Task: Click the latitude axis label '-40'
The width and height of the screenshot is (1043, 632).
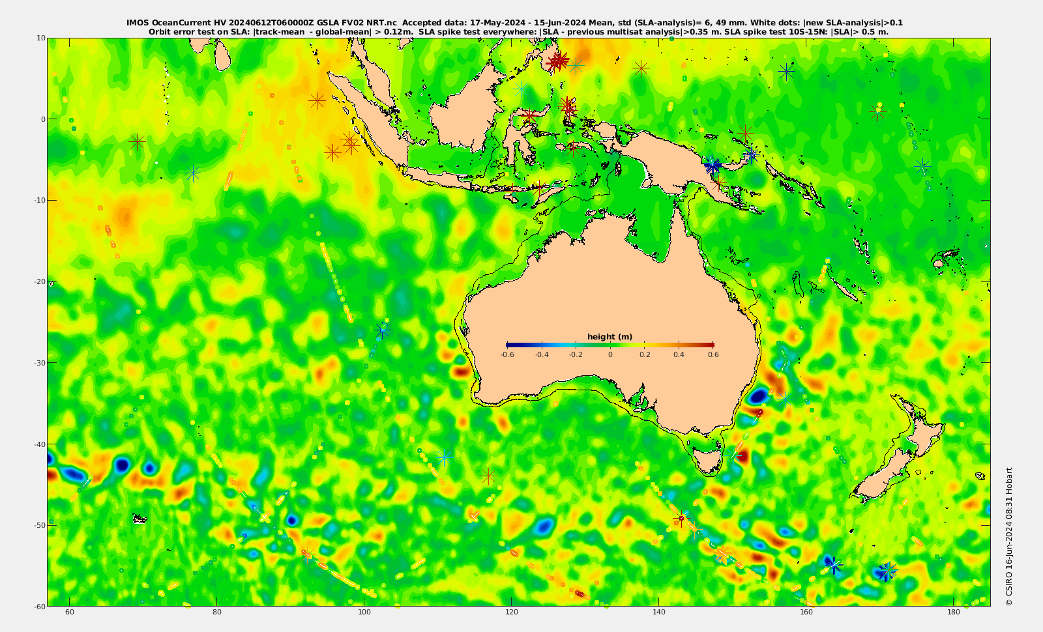Action: pyautogui.click(x=40, y=444)
